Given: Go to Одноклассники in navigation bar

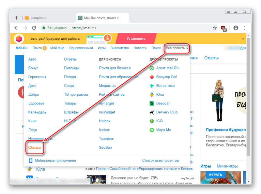Looking at the screenshot, I should (81, 48).
